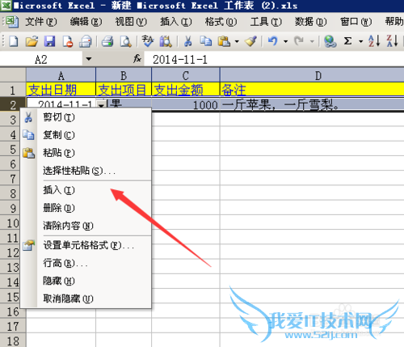Click the Cut scissors toolbar icon
The width and height of the screenshot is (404, 347).
(188, 41)
